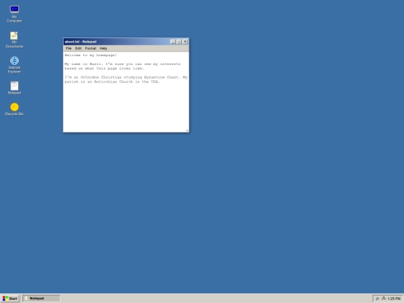404x303 pixels.
Task: Click the 1:25 PM clock
Action: point(394,299)
